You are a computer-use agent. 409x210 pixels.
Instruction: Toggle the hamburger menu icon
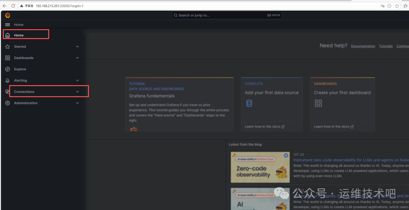[x=8, y=25]
